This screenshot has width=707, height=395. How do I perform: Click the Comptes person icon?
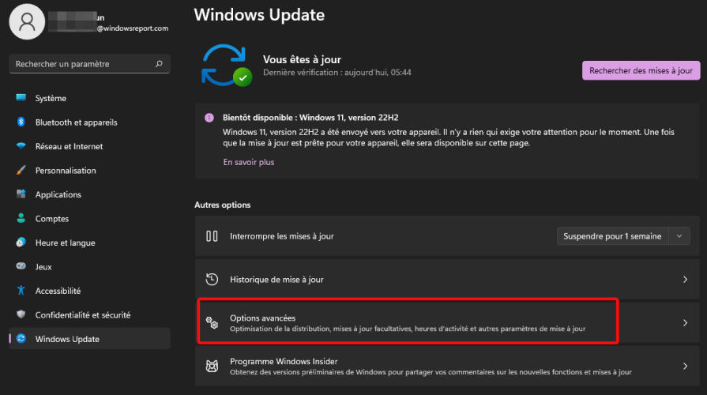point(21,218)
